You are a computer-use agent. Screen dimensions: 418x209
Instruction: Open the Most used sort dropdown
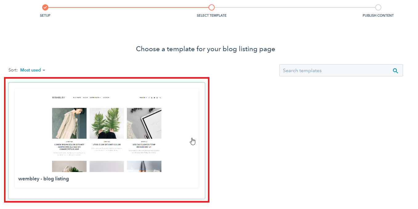click(x=33, y=70)
